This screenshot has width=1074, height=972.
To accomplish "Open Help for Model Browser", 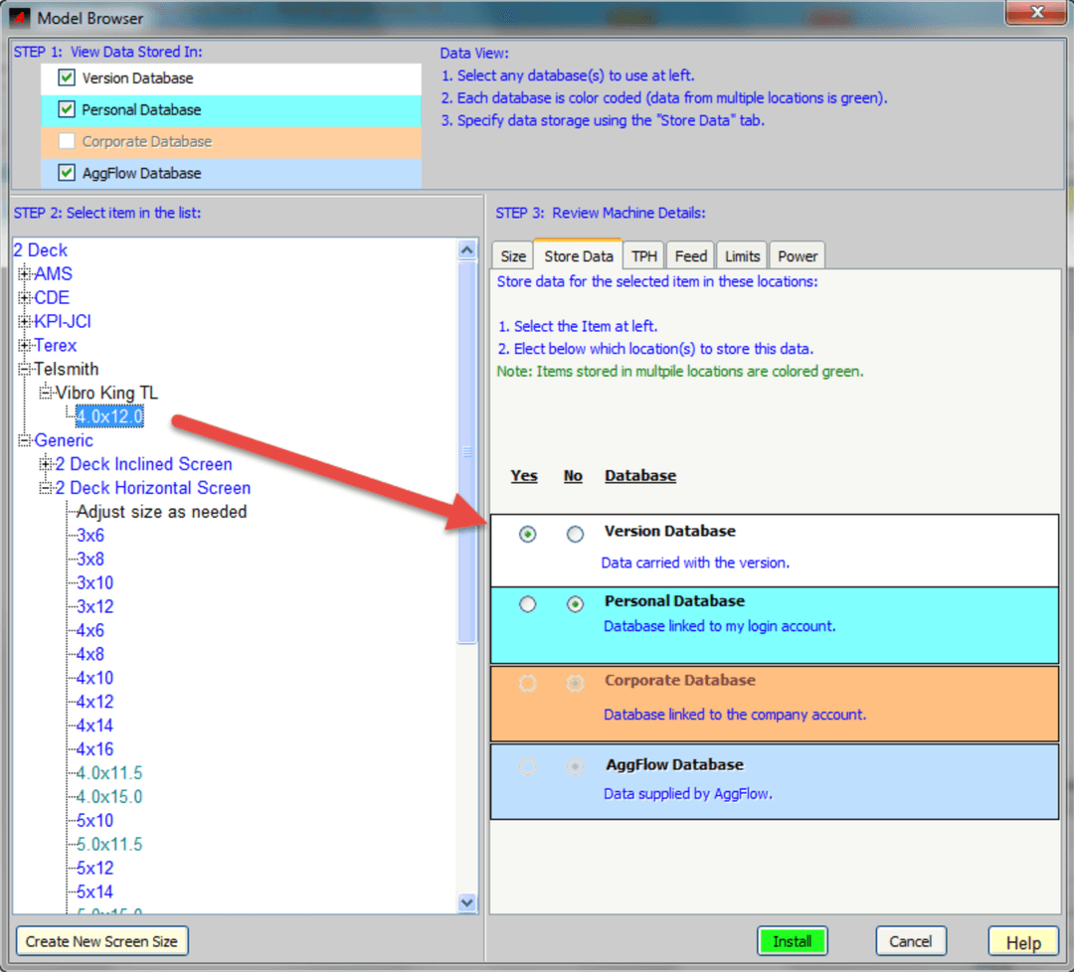I will (x=1023, y=942).
